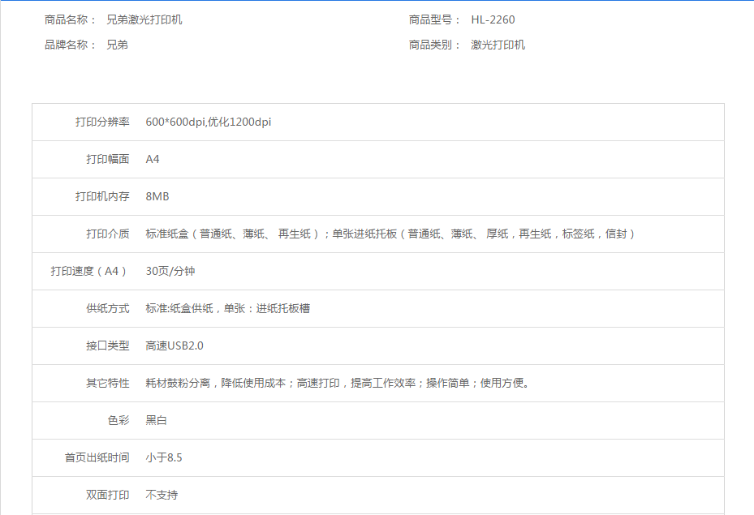Click the 打印速度（A4） row label
This screenshot has width=754, height=515.
[x=89, y=272]
